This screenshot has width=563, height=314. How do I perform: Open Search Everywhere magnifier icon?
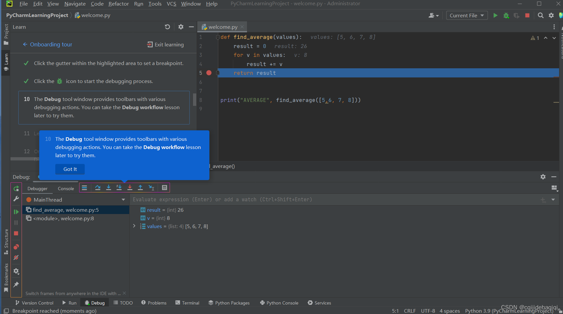541,15
